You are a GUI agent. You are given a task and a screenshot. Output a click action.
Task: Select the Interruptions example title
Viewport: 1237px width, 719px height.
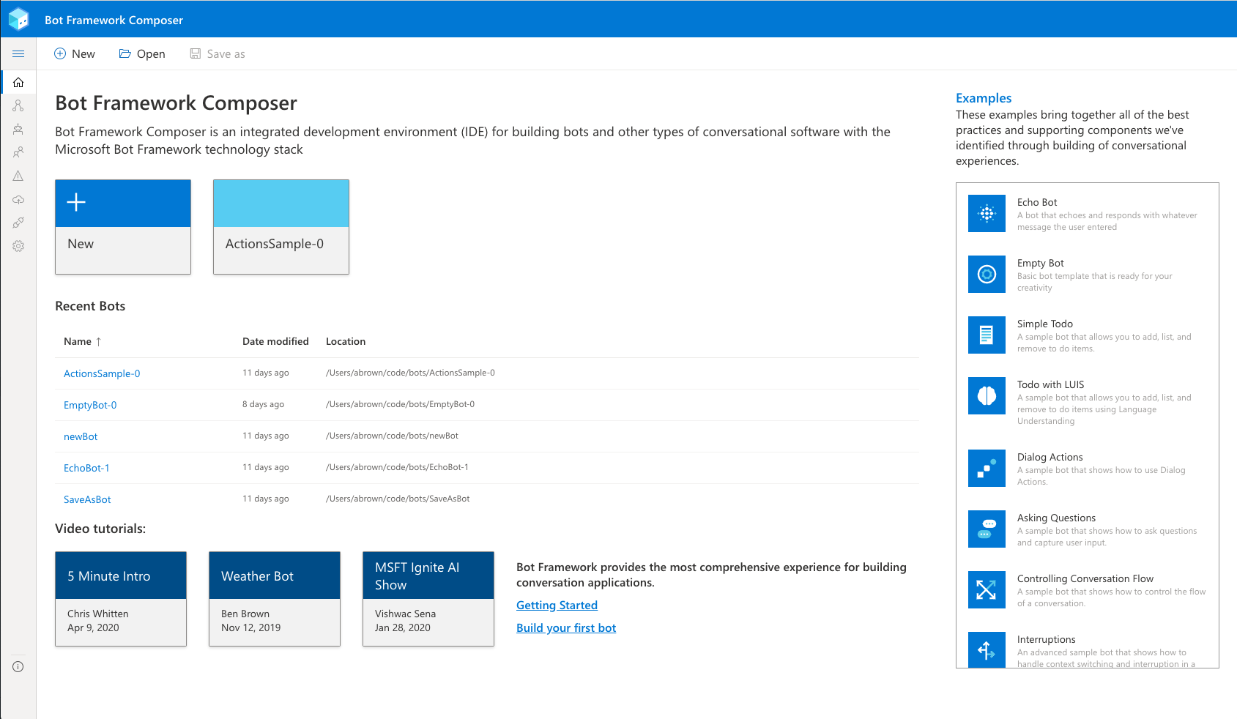pos(1046,639)
